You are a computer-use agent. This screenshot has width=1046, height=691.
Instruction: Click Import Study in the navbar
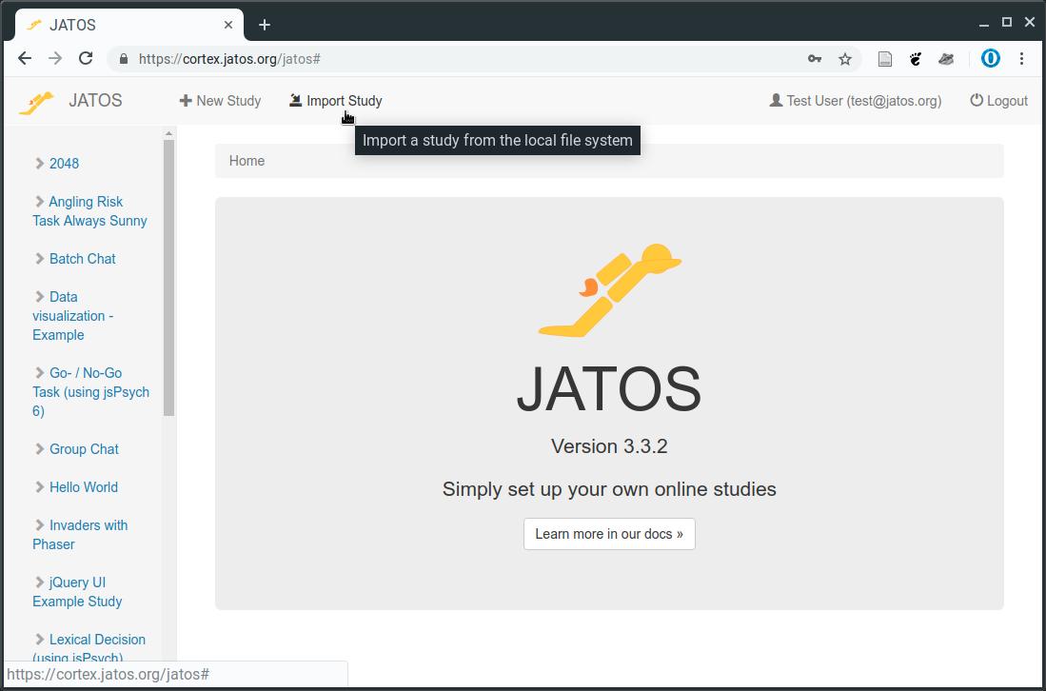[336, 101]
